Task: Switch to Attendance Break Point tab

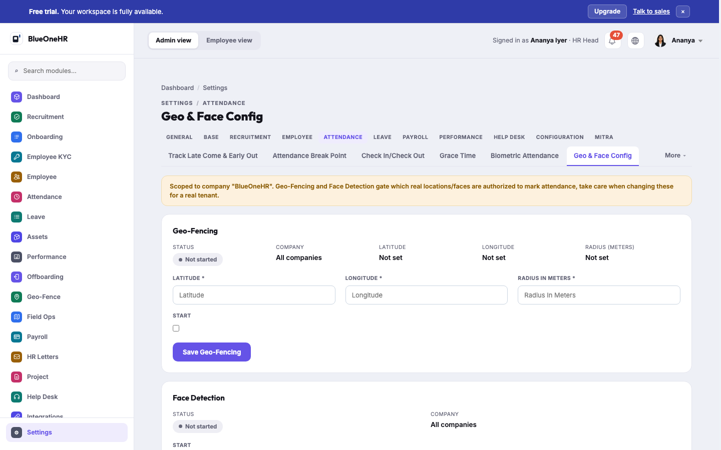Action: click(x=309, y=156)
